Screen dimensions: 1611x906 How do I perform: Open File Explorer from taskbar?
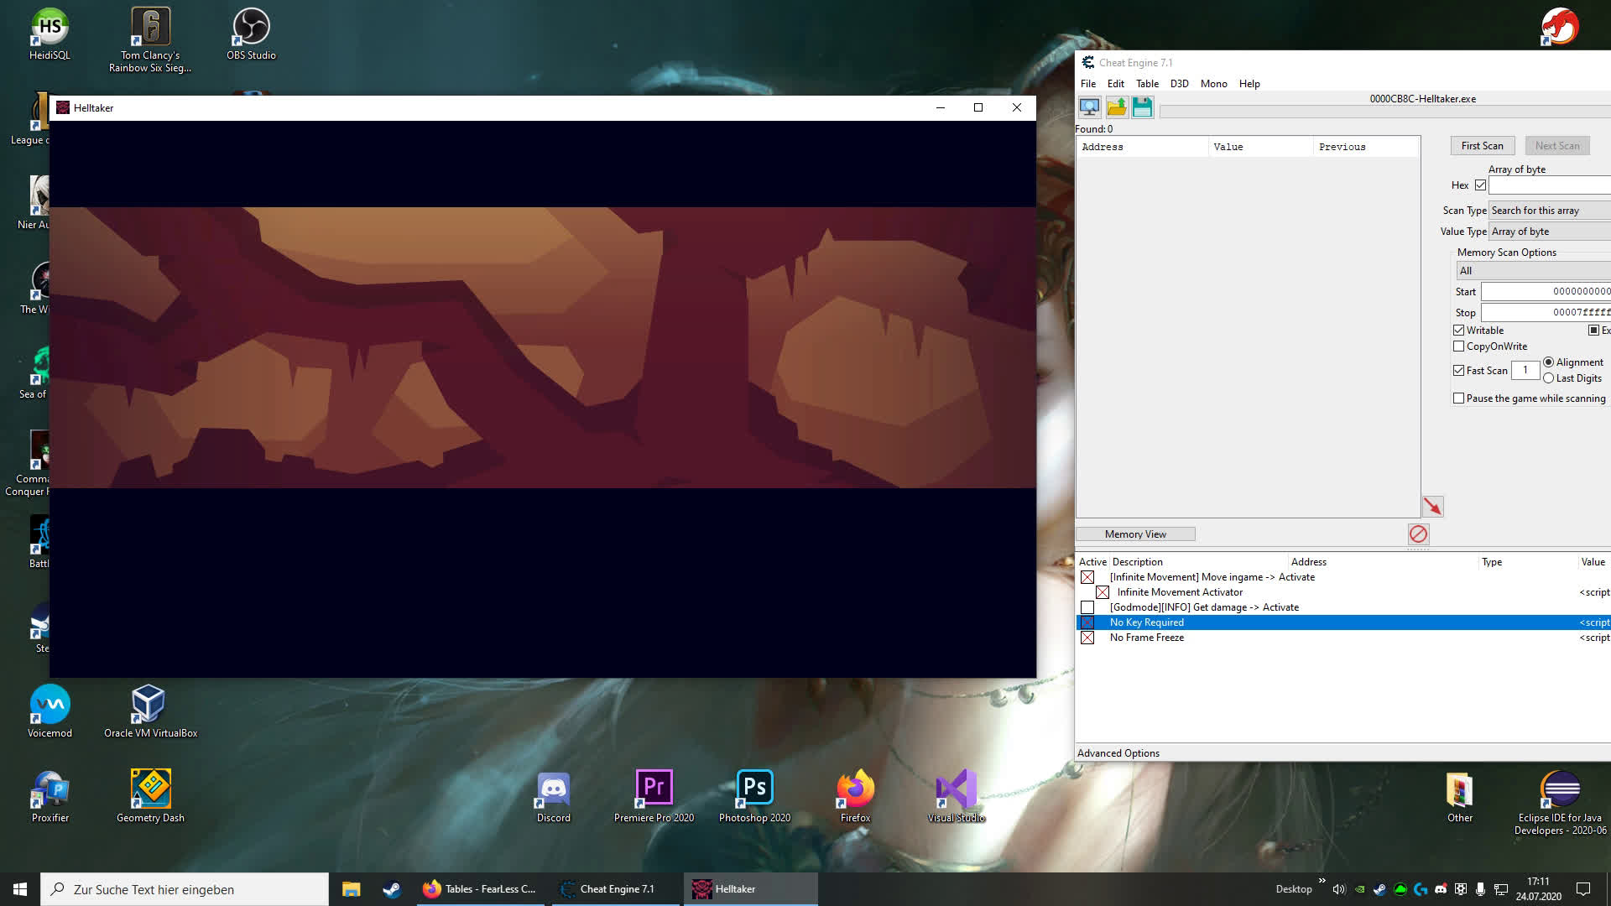point(351,889)
